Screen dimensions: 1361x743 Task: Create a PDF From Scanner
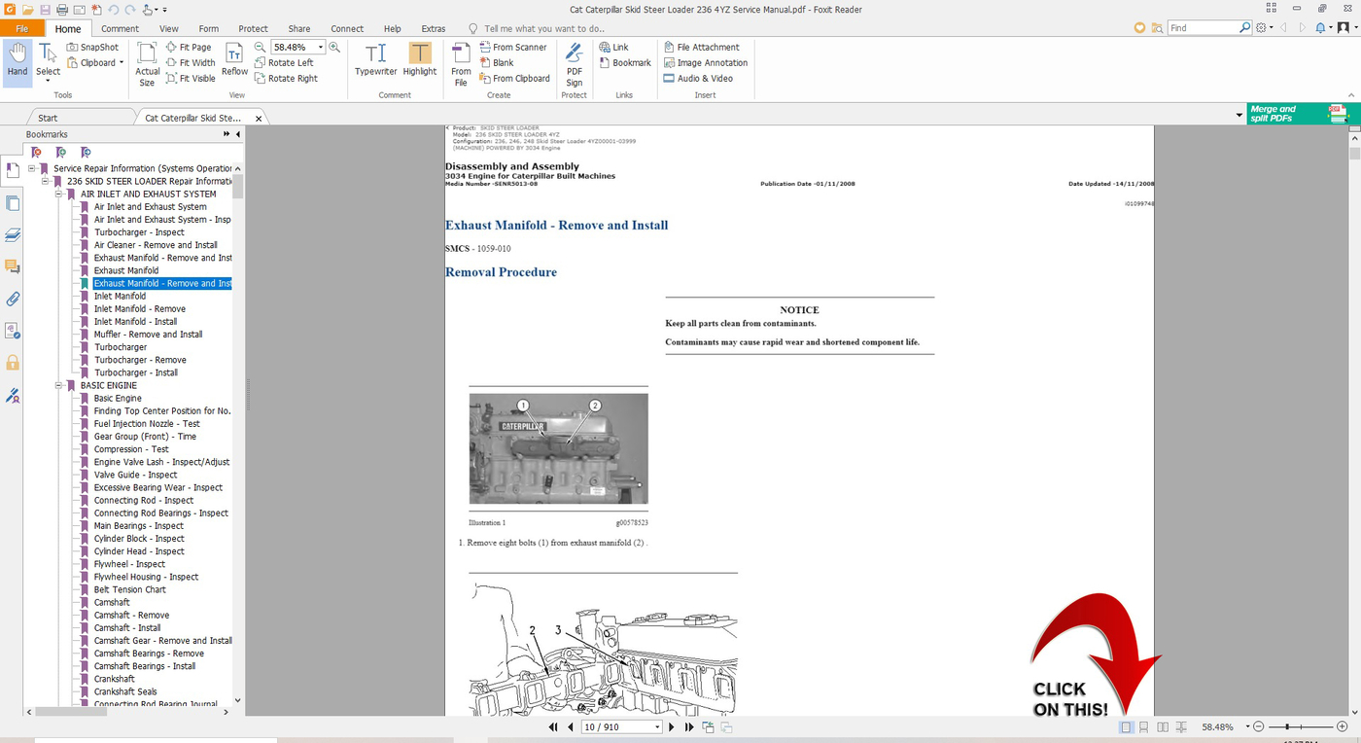pyautogui.click(x=514, y=46)
